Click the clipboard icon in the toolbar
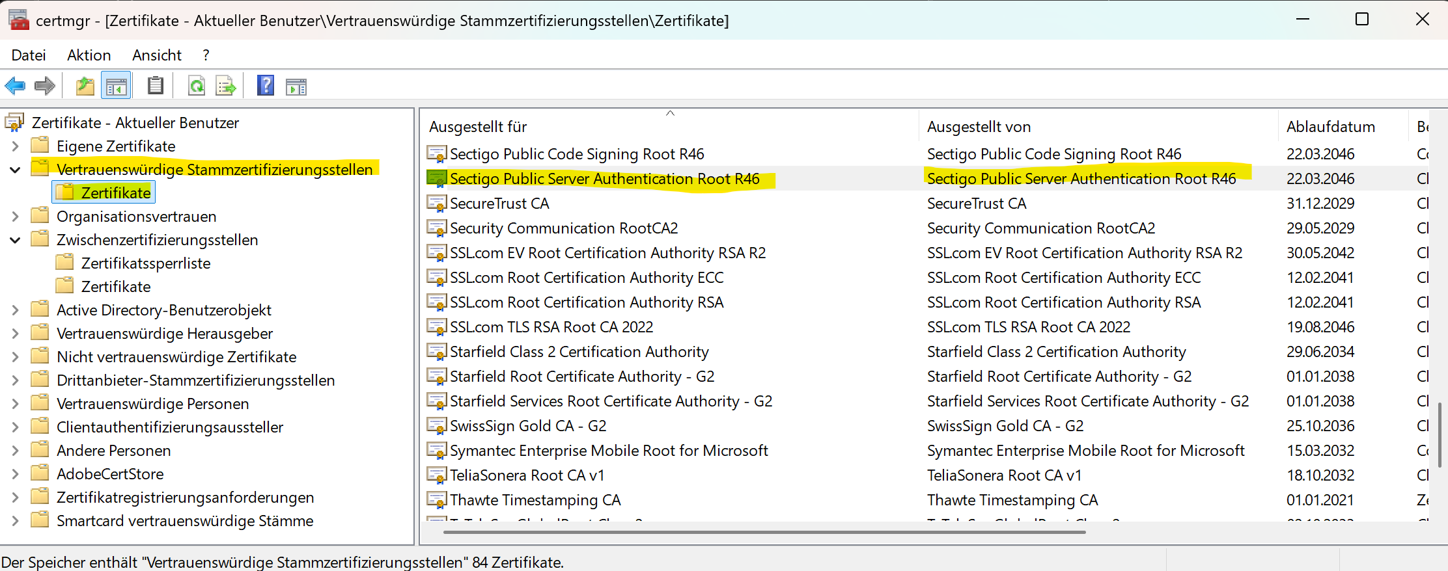This screenshot has height=571, width=1448. click(155, 86)
